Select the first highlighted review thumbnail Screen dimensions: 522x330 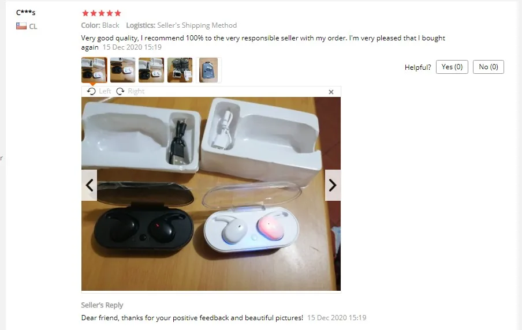pyautogui.click(x=94, y=70)
